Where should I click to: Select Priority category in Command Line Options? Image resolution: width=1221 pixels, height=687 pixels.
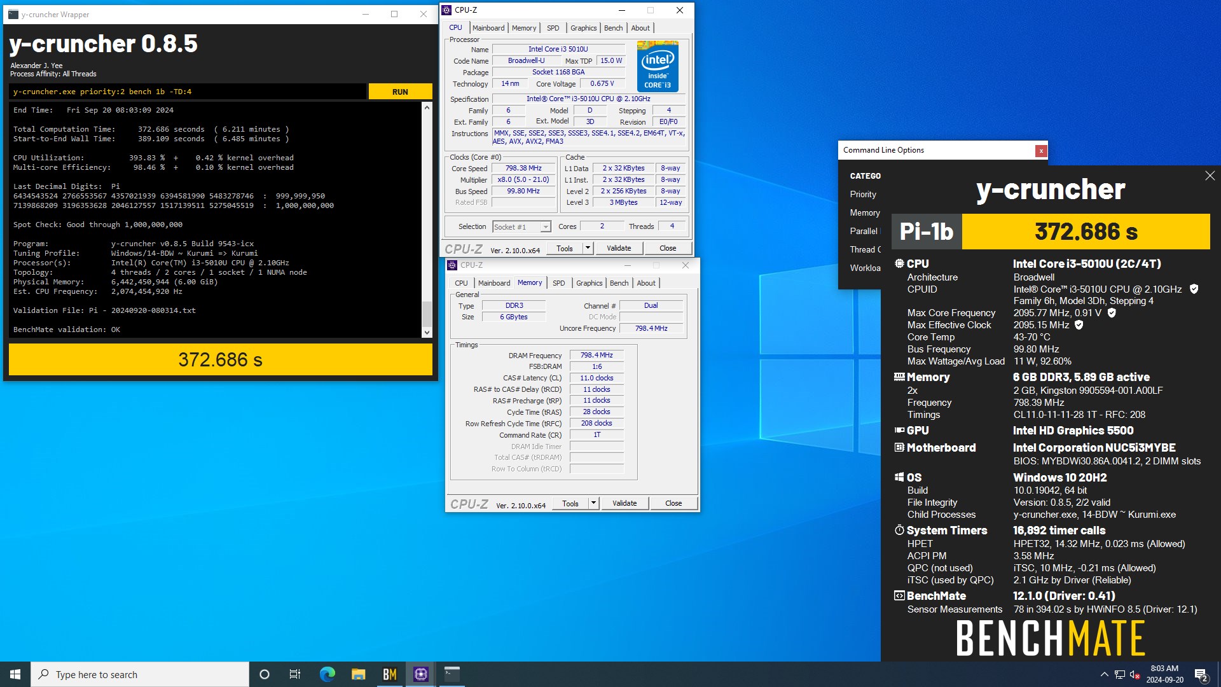pos(863,195)
